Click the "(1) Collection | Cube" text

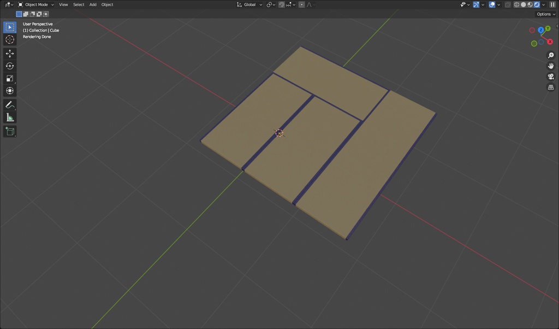41,30
